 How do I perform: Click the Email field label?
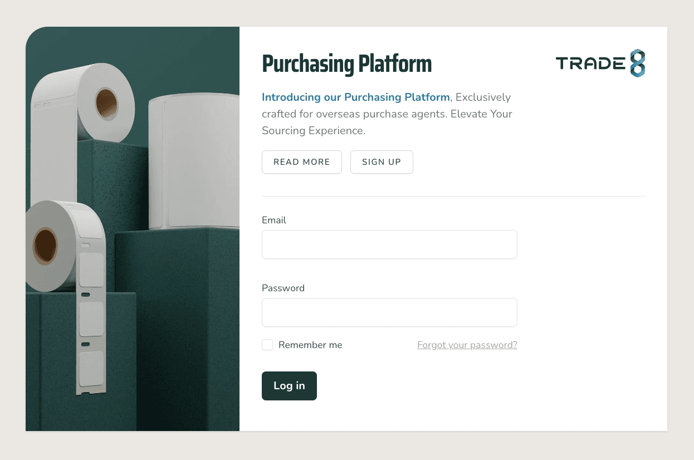coord(274,220)
